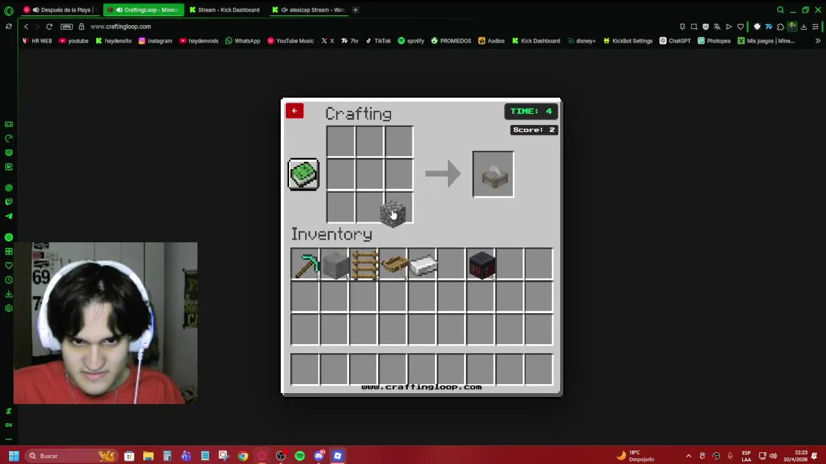Image resolution: width=826 pixels, height=464 pixels.
Task: Switch to CraftingLoop browser tab
Action: point(143,10)
